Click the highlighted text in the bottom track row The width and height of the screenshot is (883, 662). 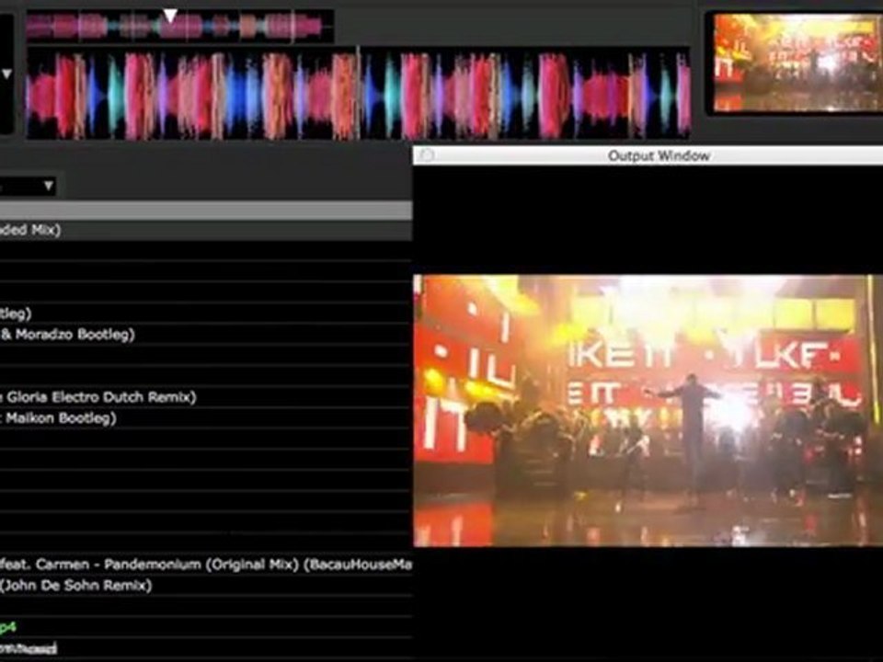(29, 648)
